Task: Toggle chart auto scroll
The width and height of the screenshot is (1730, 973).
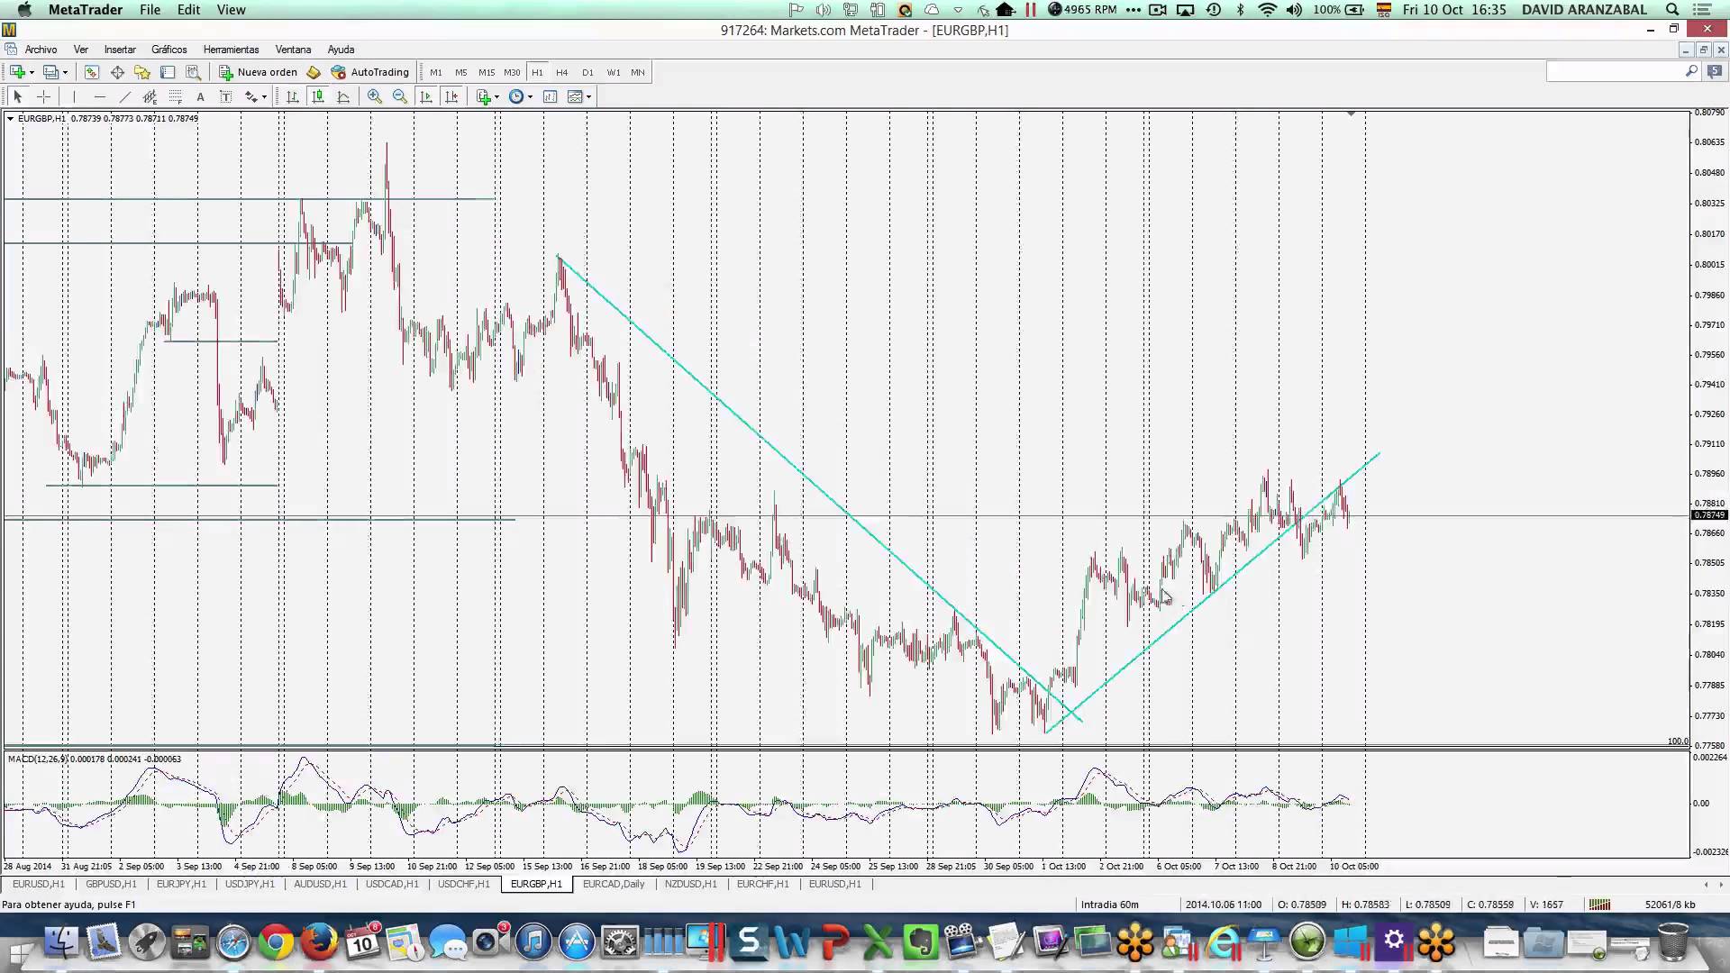Action: (x=426, y=96)
